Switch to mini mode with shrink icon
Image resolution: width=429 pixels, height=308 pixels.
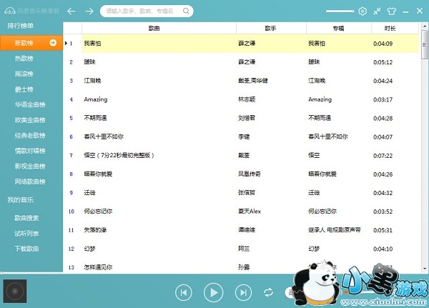click(x=377, y=11)
